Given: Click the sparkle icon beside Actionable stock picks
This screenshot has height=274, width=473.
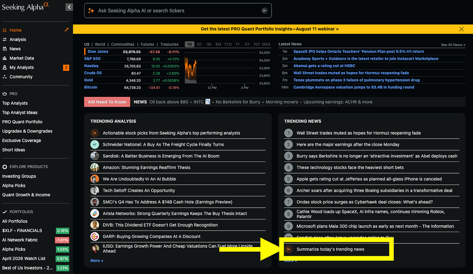Looking at the screenshot, I should pos(95,133).
